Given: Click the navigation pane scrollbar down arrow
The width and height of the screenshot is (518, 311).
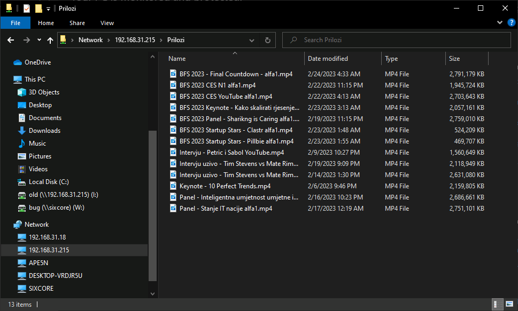Looking at the screenshot, I should [x=152, y=293].
